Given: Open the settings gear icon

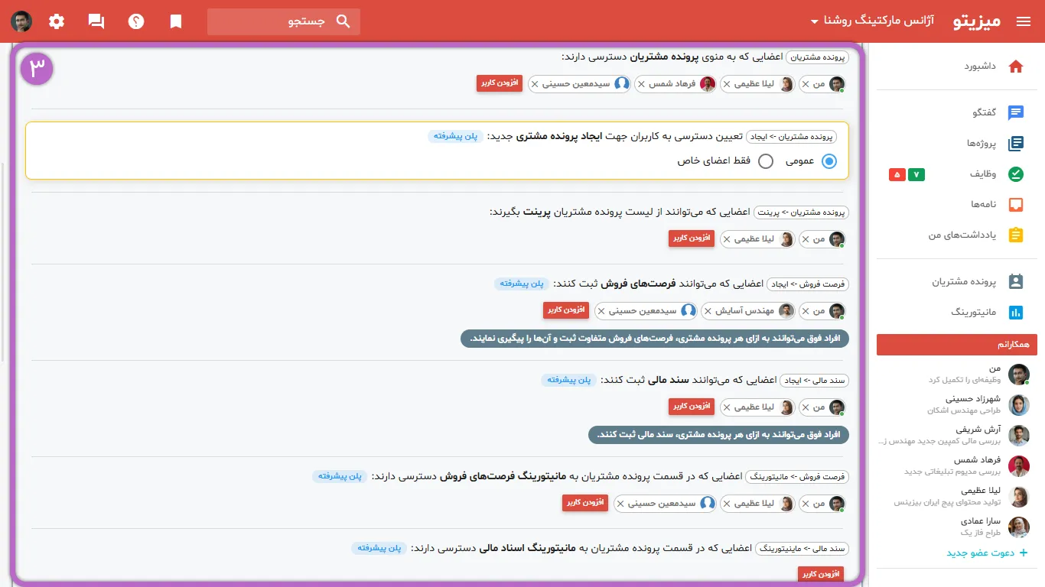Looking at the screenshot, I should (57, 21).
